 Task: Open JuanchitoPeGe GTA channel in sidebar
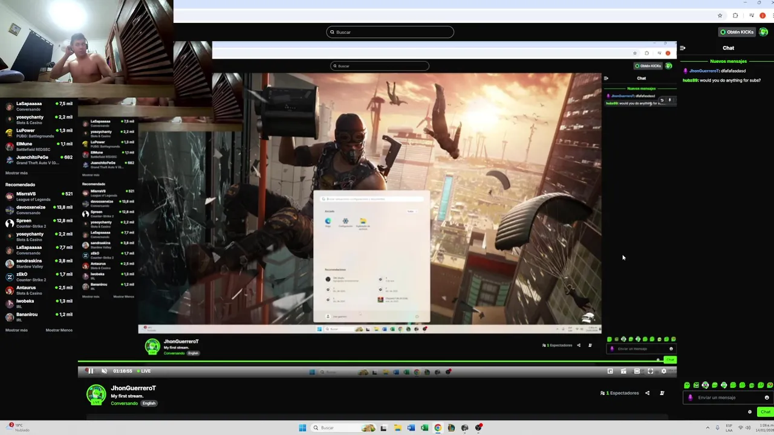click(x=39, y=159)
